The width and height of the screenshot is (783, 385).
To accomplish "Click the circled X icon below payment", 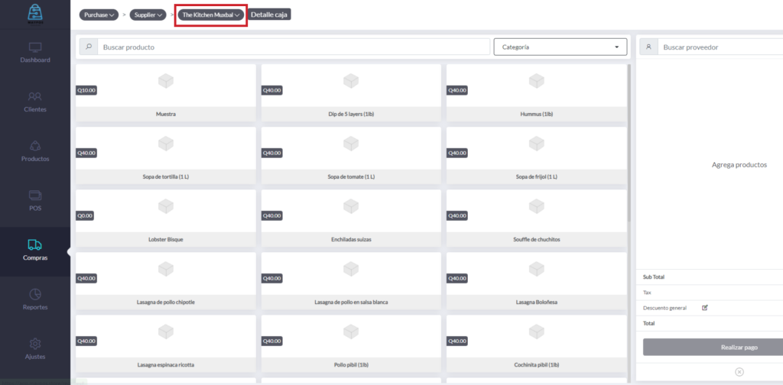I will (x=739, y=371).
